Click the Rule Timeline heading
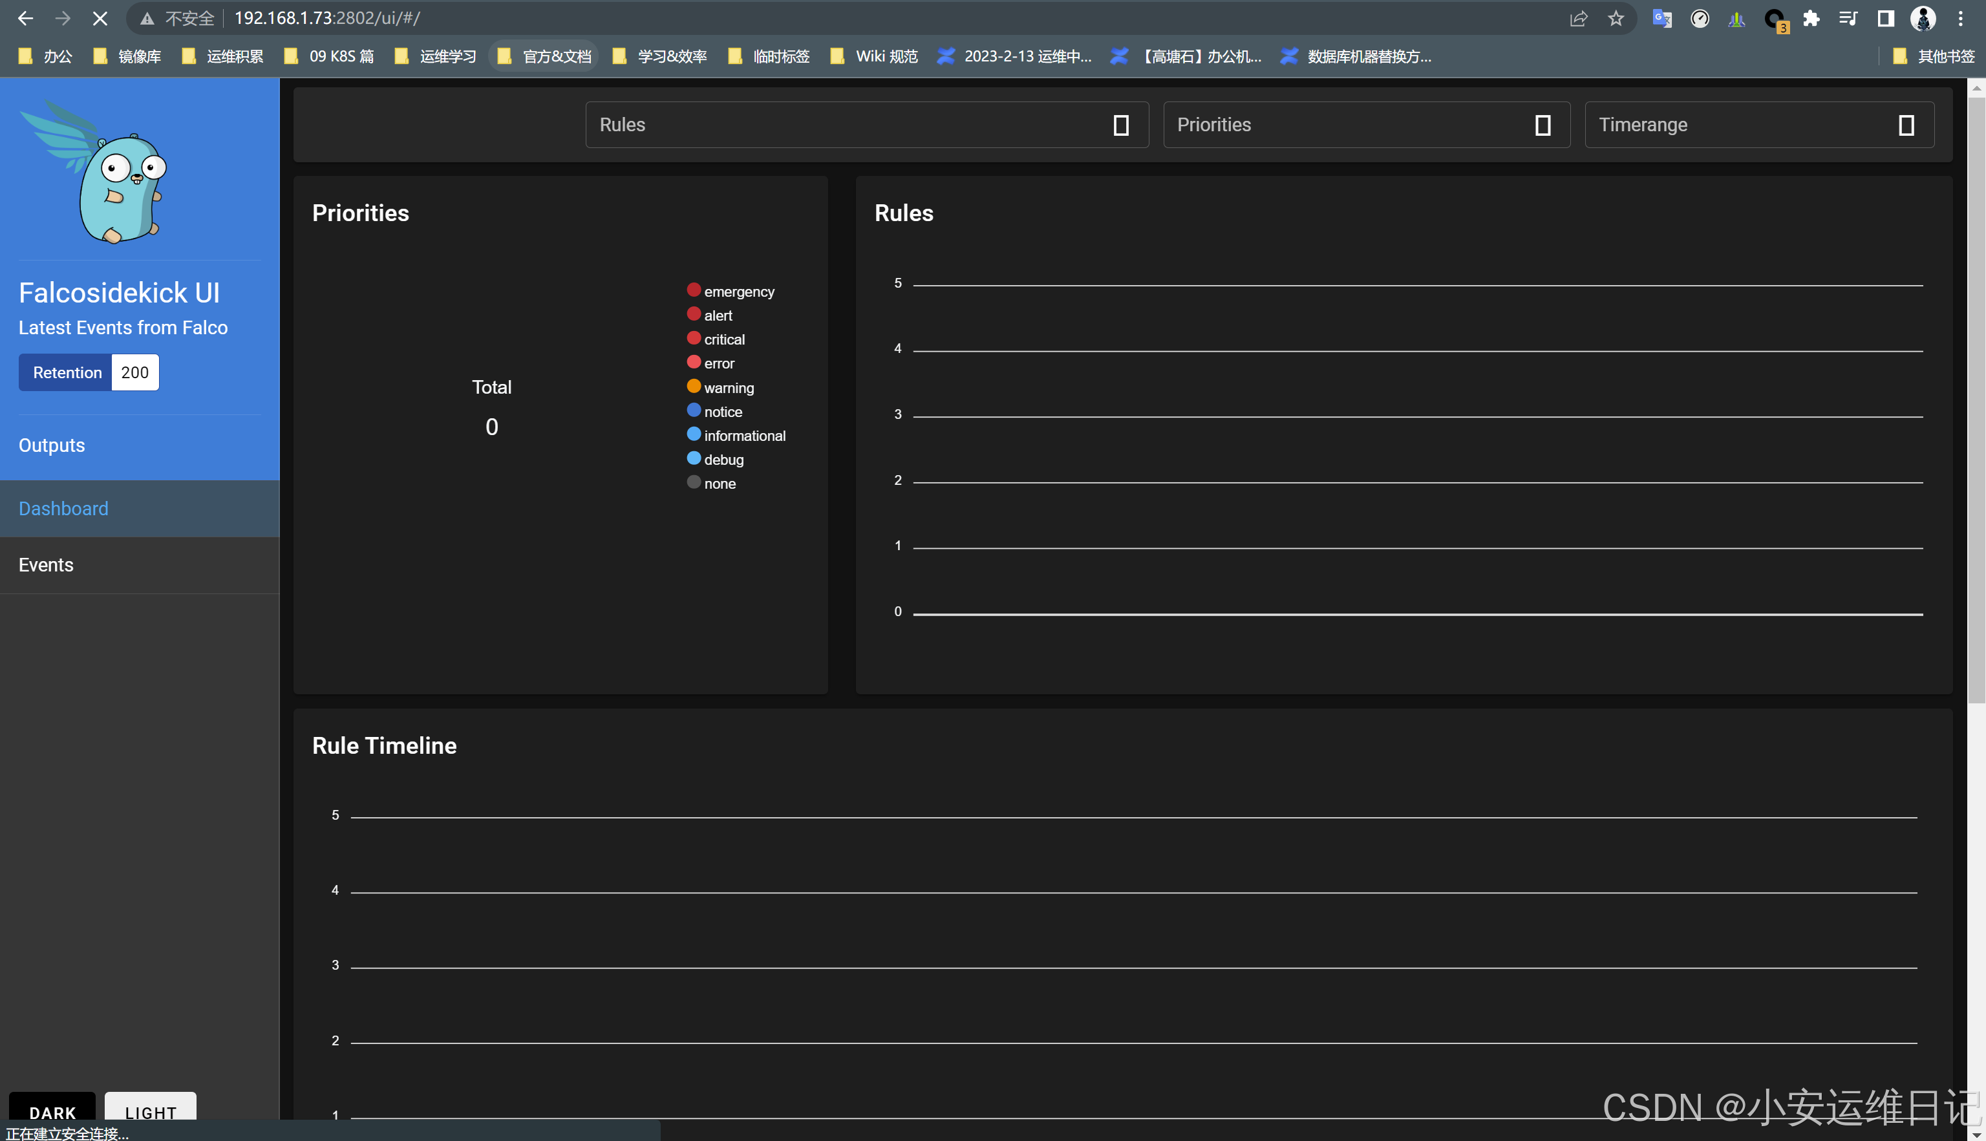The image size is (1986, 1141). pyautogui.click(x=384, y=745)
